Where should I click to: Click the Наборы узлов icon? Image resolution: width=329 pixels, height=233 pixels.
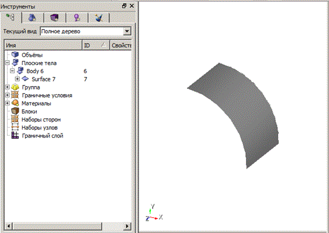[15, 127]
